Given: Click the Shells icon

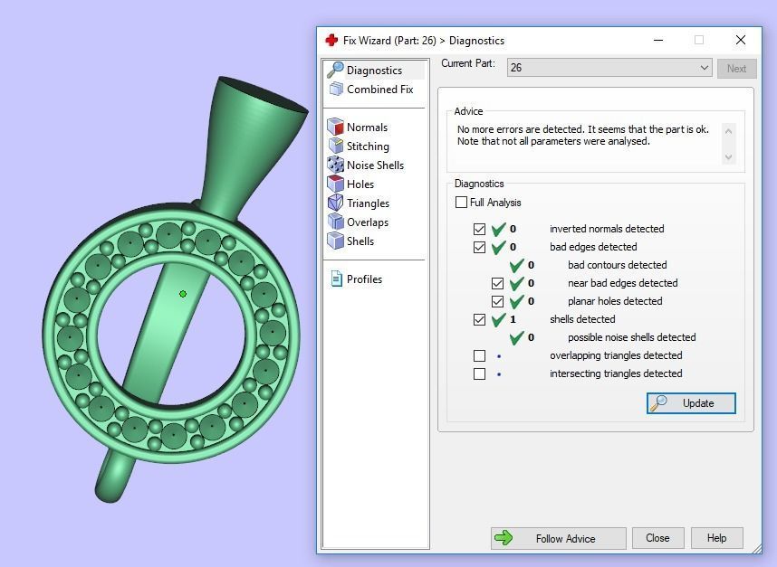Looking at the screenshot, I should click(335, 241).
